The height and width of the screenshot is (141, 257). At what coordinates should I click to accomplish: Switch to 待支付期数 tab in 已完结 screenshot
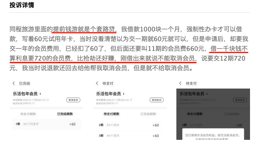28,114
